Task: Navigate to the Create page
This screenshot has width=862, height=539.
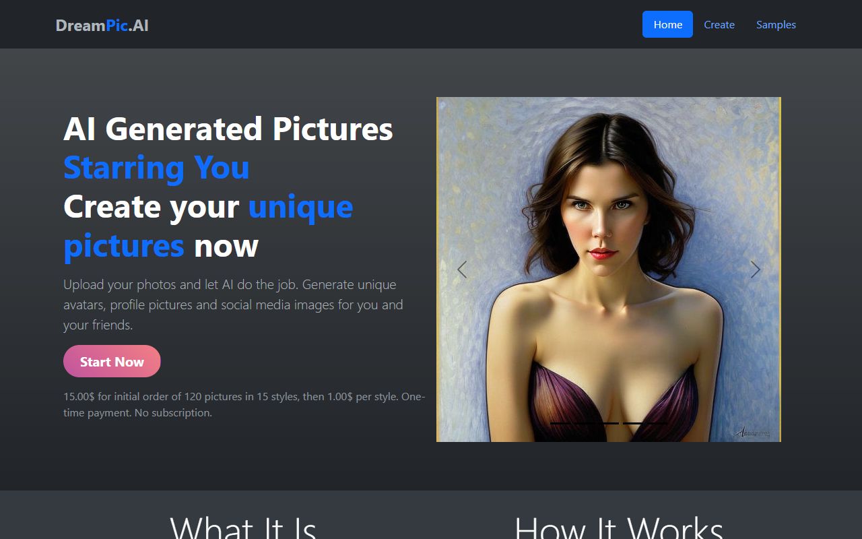Action: pyautogui.click(x=719, y=24)
